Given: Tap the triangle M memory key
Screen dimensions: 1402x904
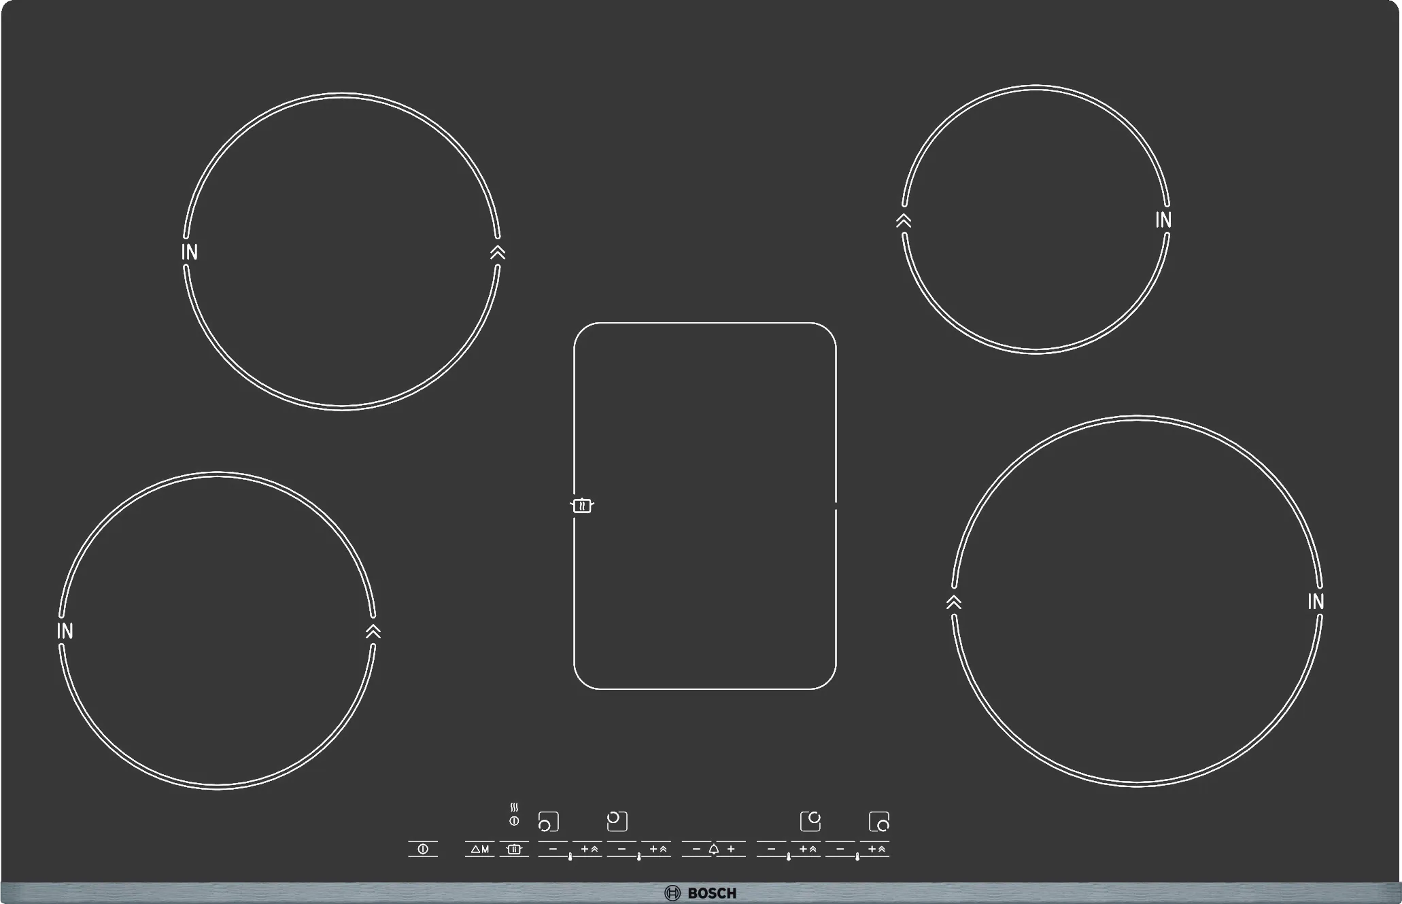Looking at the screenshot, I should (479, 849).
